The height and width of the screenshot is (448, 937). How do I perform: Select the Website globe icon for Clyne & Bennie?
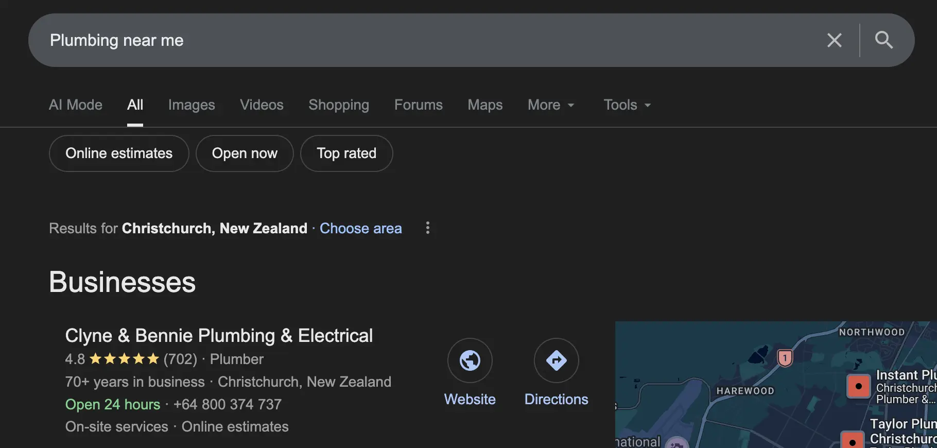(x=470, y=360)
